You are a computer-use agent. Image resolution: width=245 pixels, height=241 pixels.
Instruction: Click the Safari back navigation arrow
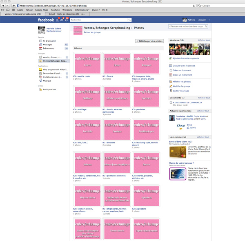pyautogui.click(x=3, y=6)
